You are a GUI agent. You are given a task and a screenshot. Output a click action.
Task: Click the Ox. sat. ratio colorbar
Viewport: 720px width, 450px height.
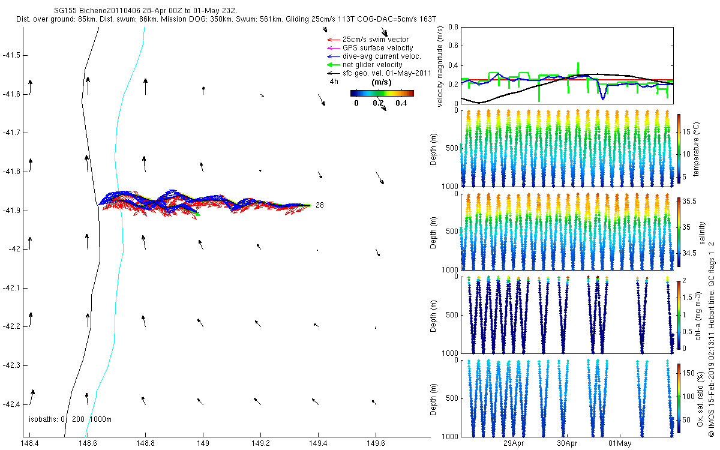[x=679, y=398]
